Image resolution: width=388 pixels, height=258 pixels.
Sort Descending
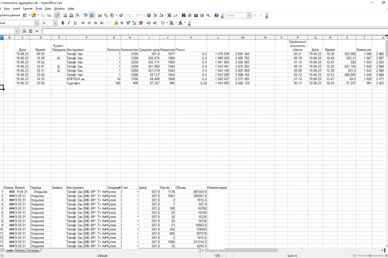coord(161,15)
